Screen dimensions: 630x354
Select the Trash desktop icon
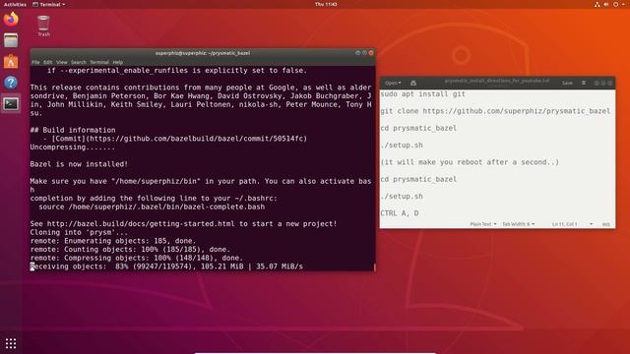point(43,27)
